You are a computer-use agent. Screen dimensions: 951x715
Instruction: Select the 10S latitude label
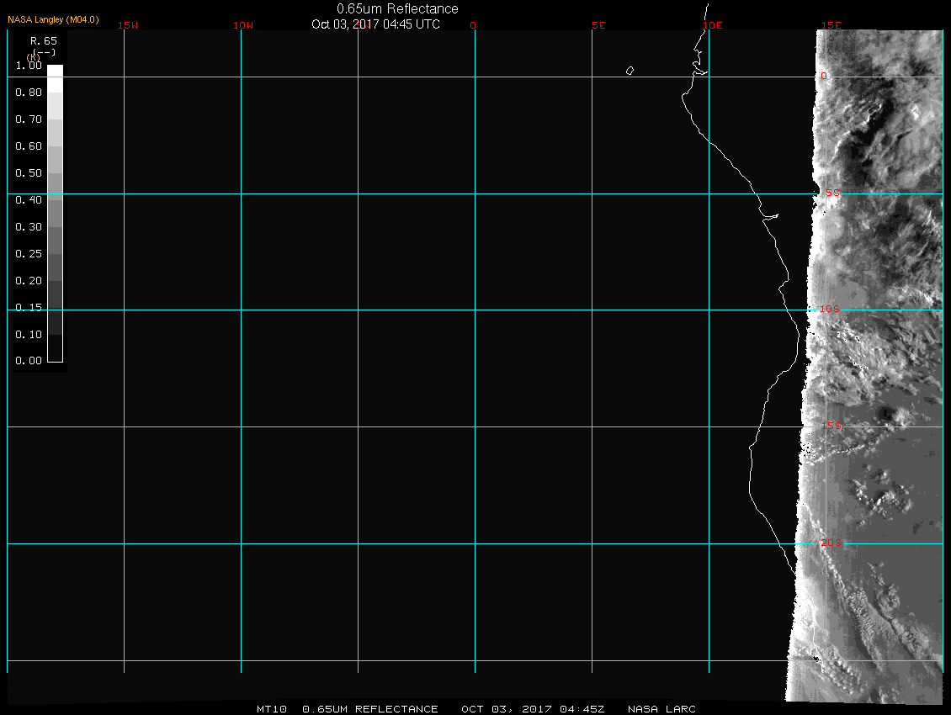coord(830,310)
